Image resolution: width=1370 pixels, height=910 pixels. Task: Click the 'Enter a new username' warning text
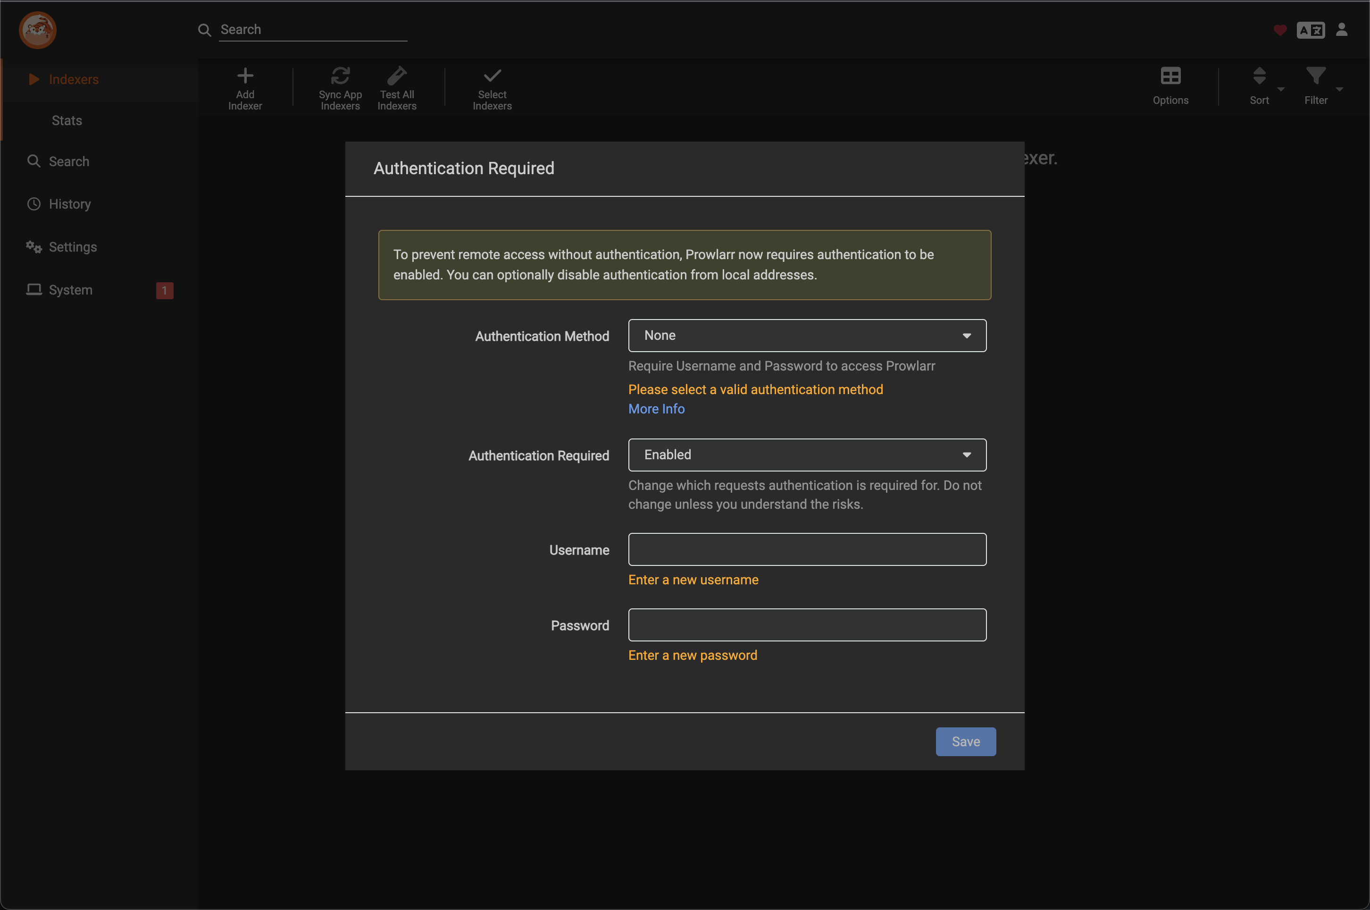tap(693, 581)
